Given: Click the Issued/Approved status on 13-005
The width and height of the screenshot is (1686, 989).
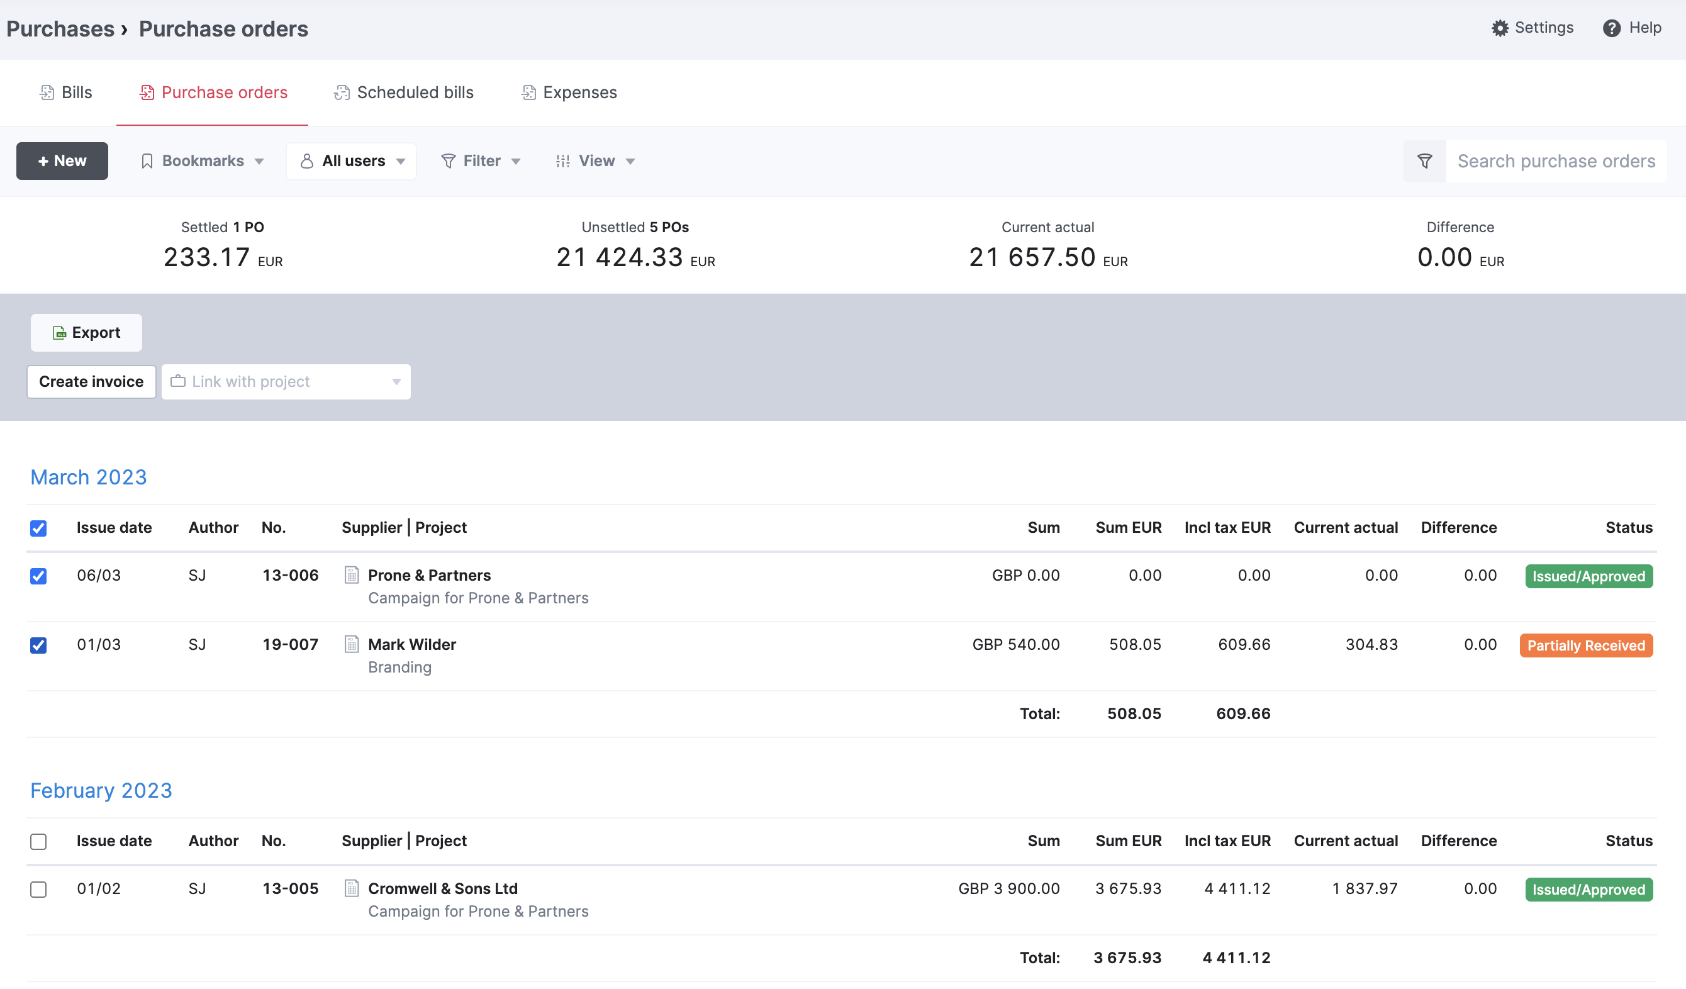Looking at the screenshot, I should click(x=1588, y=890).
